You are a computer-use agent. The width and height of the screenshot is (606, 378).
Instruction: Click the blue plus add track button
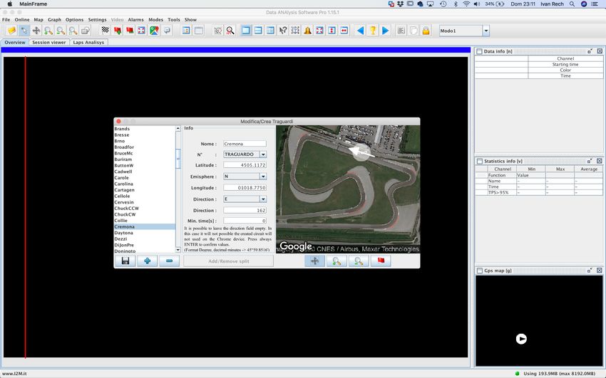click(147, 261)
